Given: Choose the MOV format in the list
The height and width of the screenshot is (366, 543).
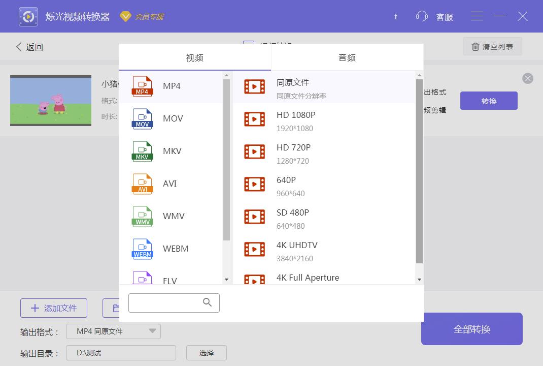Looking at the screenshot, I should (x=142, y=118).
